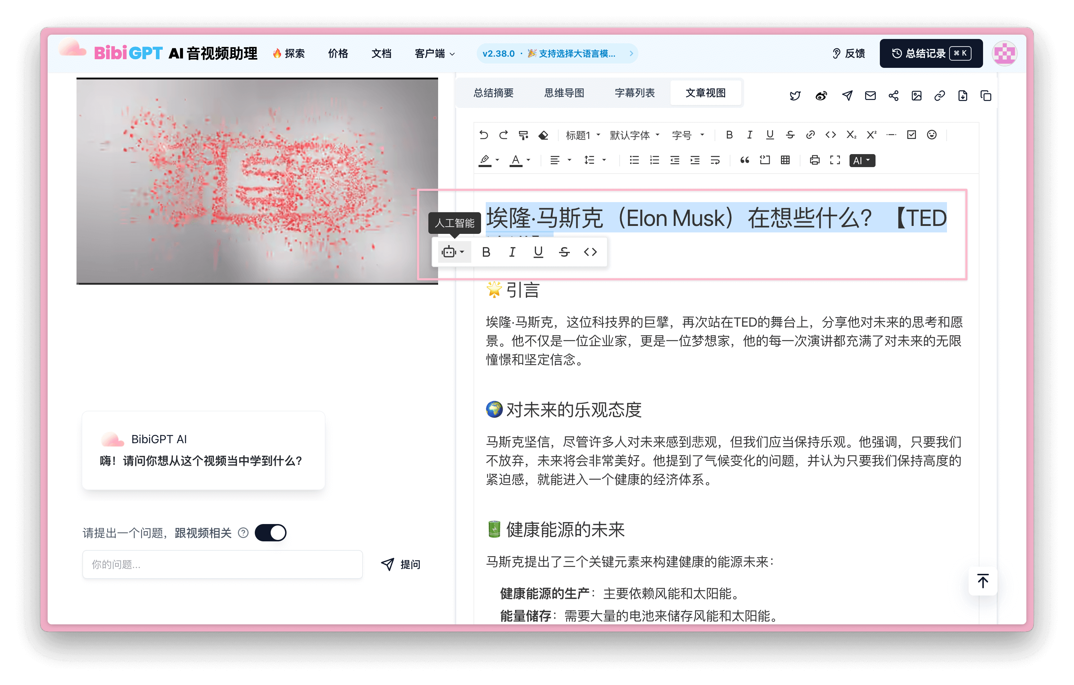Click the copy-to-clipboard icon in the share bar
Image resolution: width=1074 pixels, height=685 pixels.
(986, 95)
